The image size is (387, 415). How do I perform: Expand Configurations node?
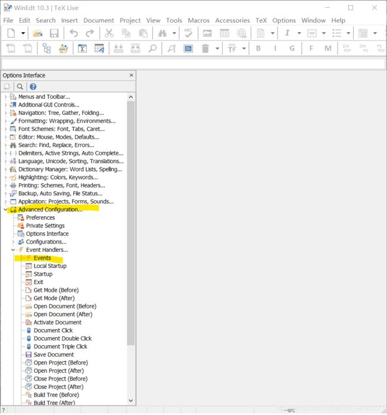[13, 242]
